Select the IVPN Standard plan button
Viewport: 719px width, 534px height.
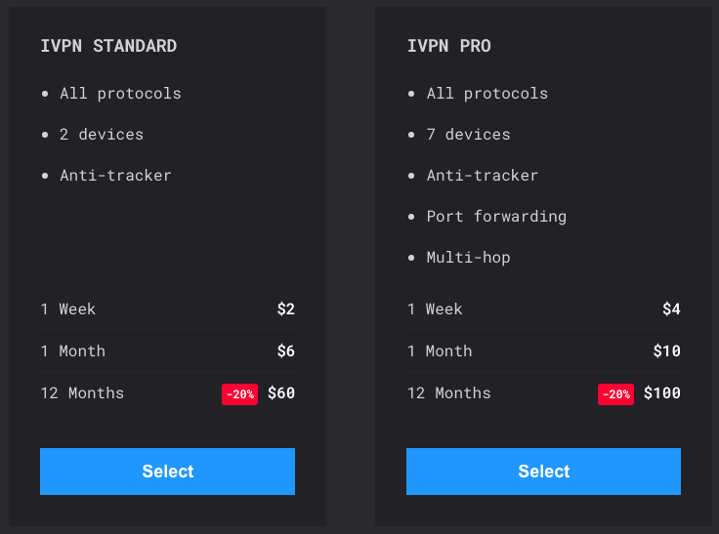(167, 472)
